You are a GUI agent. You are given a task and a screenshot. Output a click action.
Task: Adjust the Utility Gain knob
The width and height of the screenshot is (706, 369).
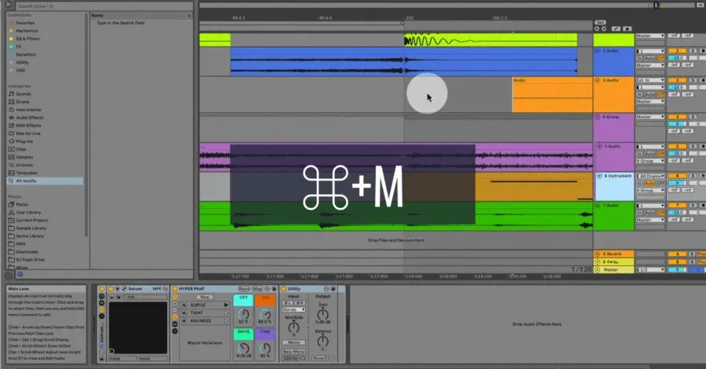[x=323, y=314]
